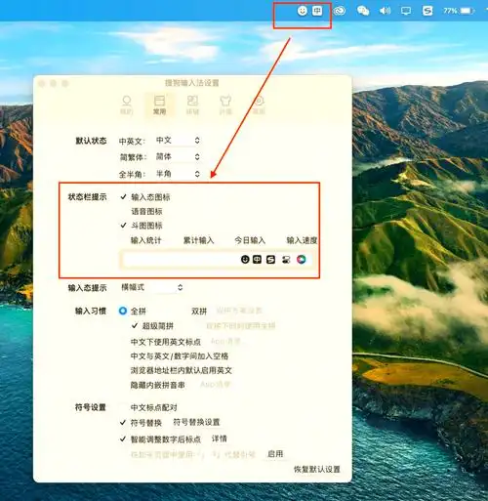Image resolution: width=488 pixels, height=501 pixels.
Task: Click the colorful circle icon in preview bar
Action: pyautogui.click(x=302, y=260)
